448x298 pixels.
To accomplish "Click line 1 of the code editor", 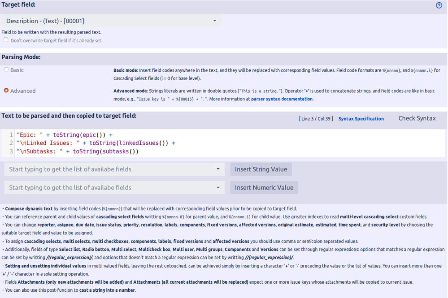I will pos(65,135).
